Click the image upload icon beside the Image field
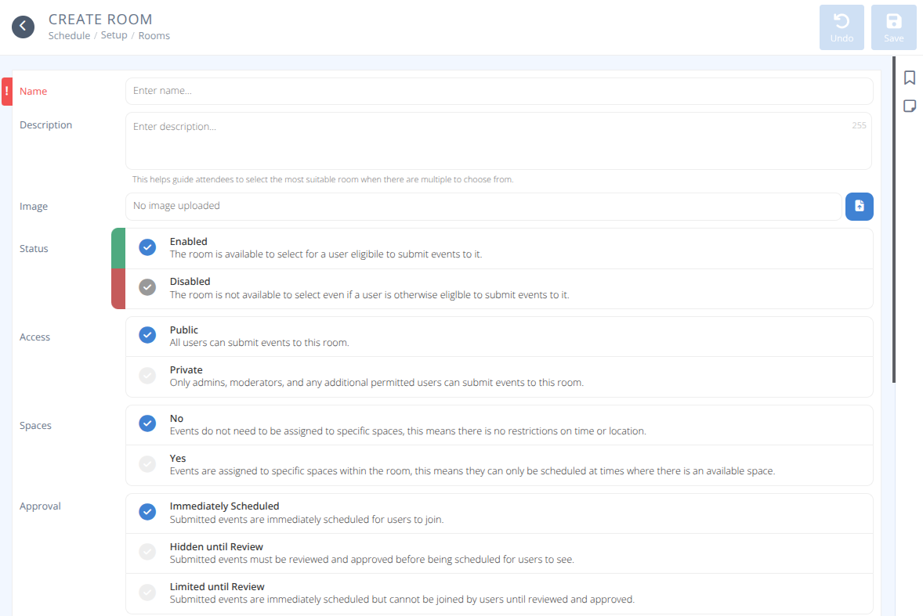Viewport: 923px width, 616px height. coord(859,206)
